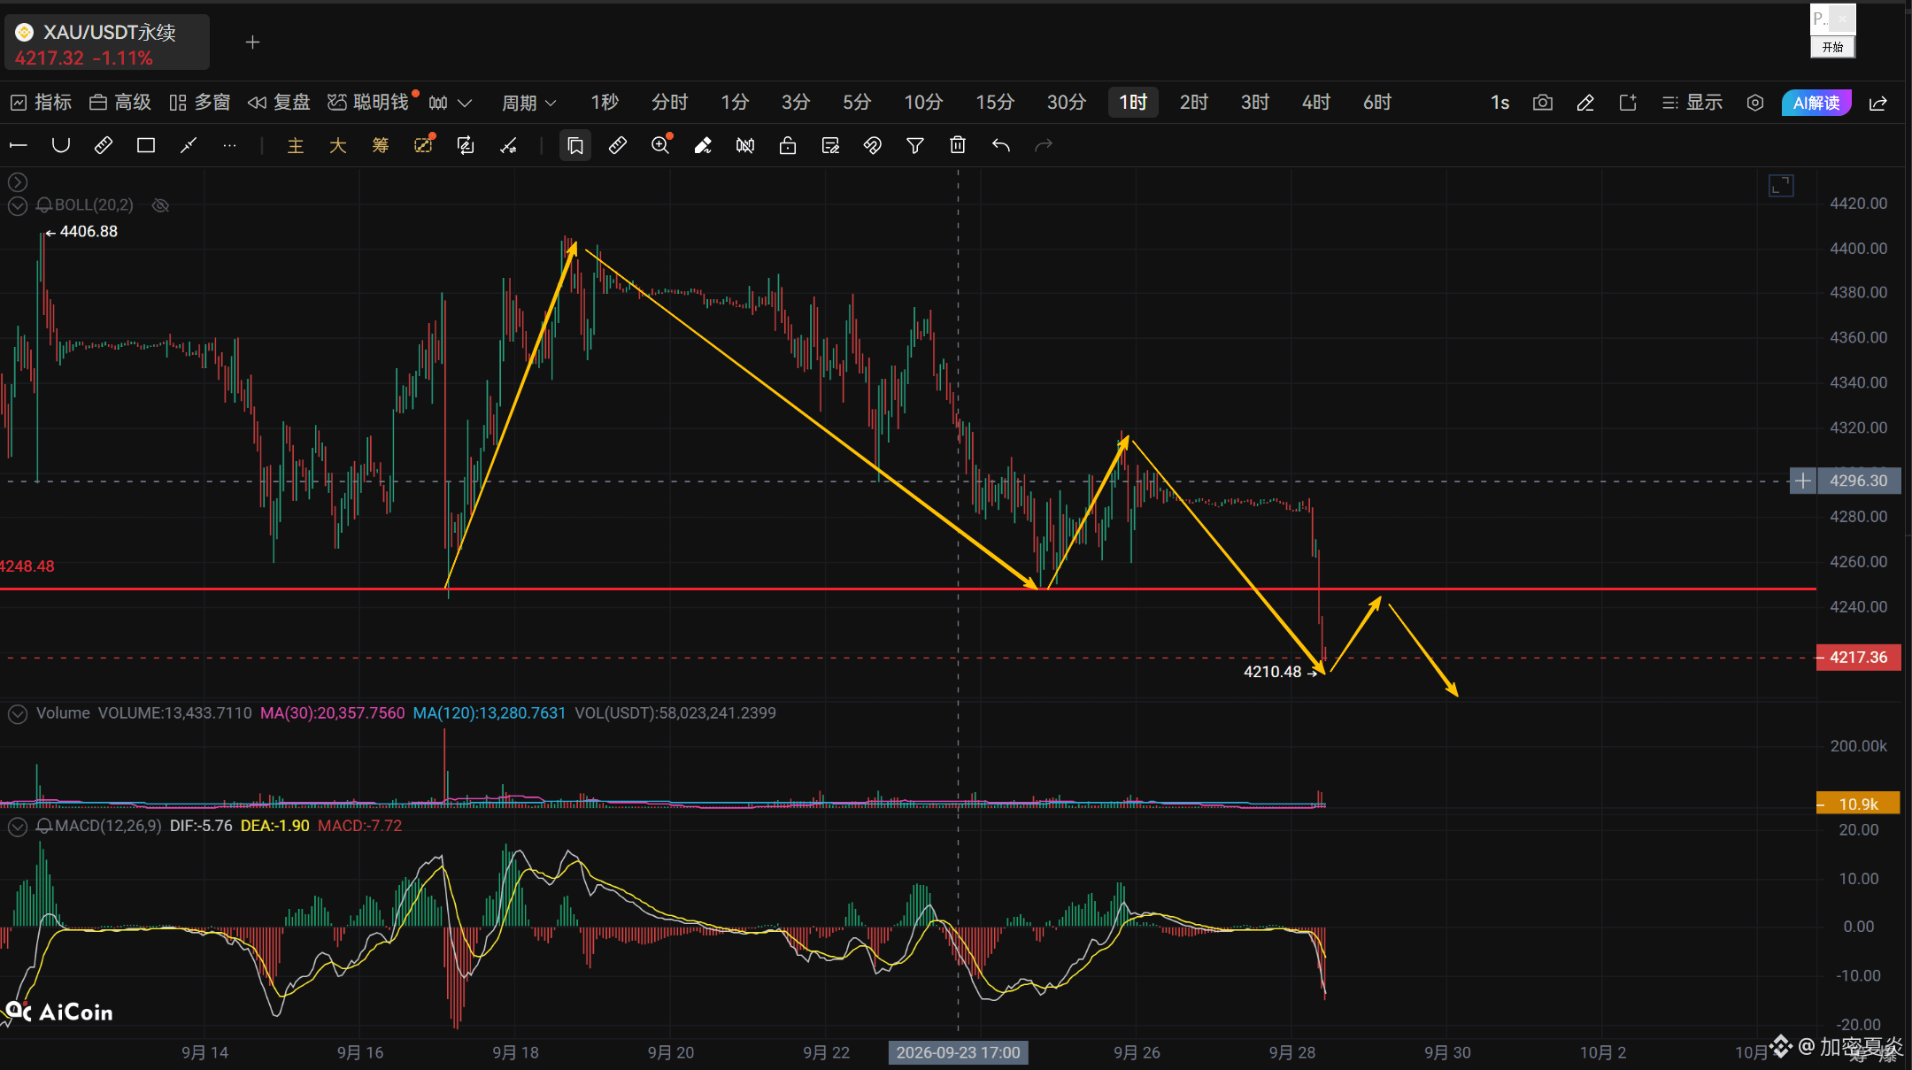Viewport: 1912px width, 1070px height.
Task: Click the camera screenshot icon
Action: (1543, 103)
